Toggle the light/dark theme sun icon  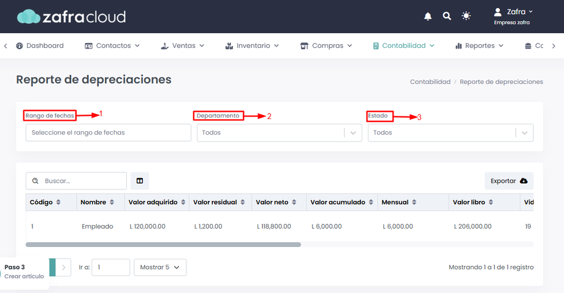pyautogui.click(x=466, y=16)
